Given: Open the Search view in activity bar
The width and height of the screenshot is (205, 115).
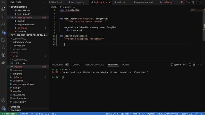Looking at the screenshot, I should pos(4,16).
